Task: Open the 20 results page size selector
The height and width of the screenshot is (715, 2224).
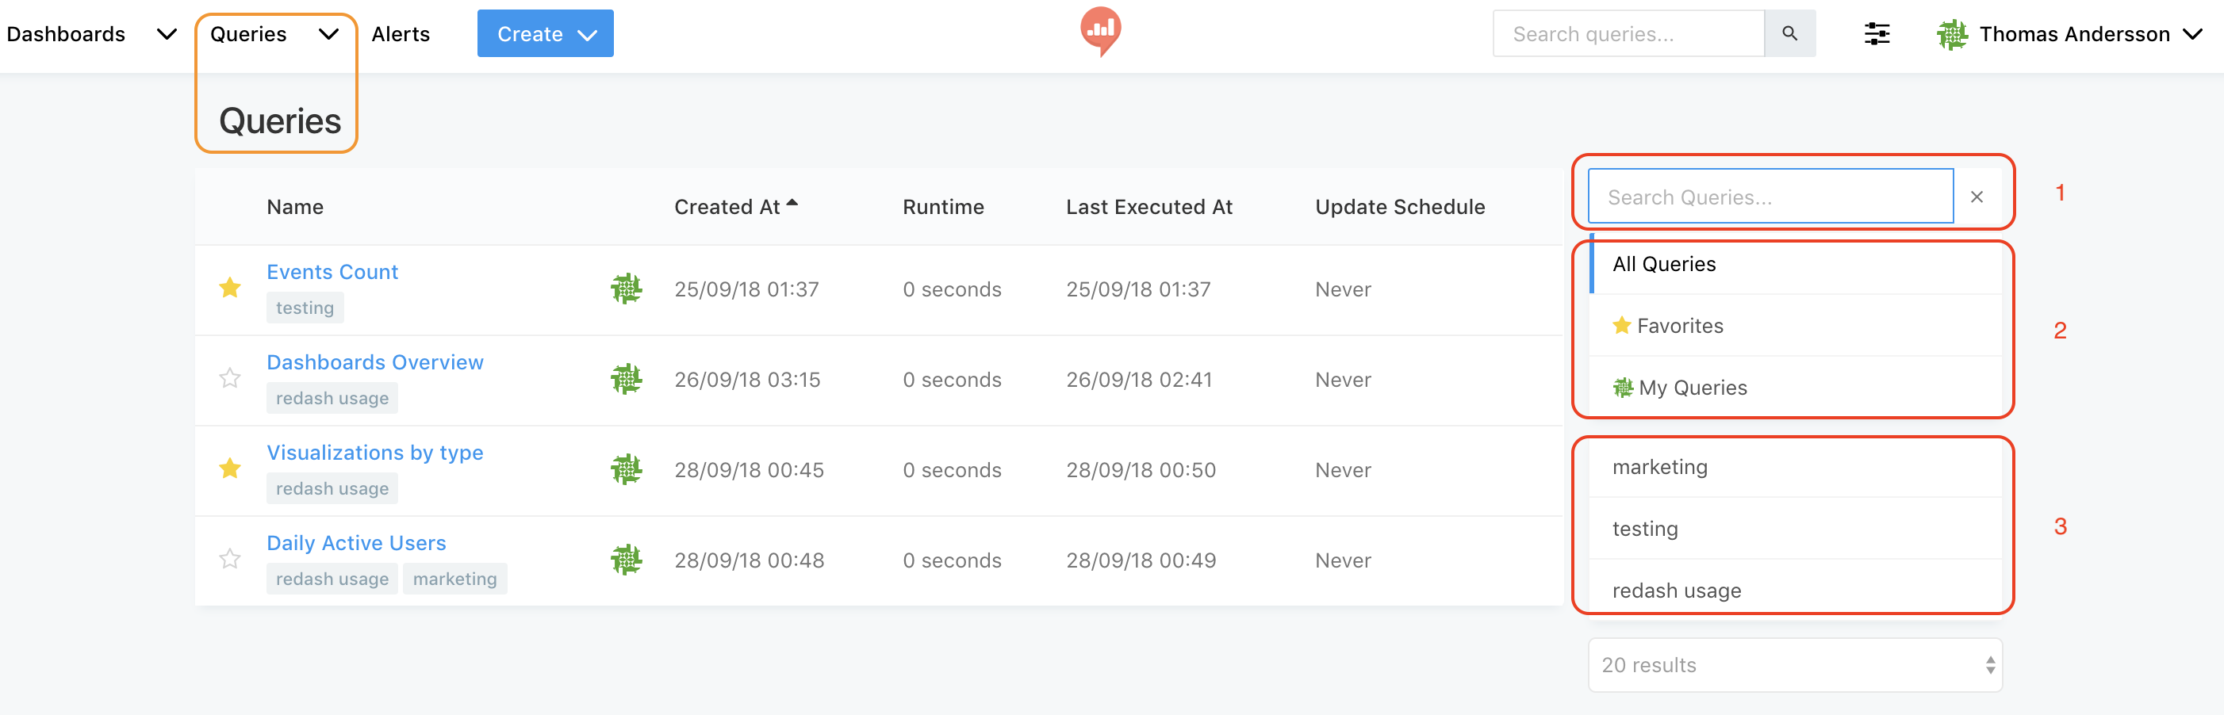Action: (1795, 665)
